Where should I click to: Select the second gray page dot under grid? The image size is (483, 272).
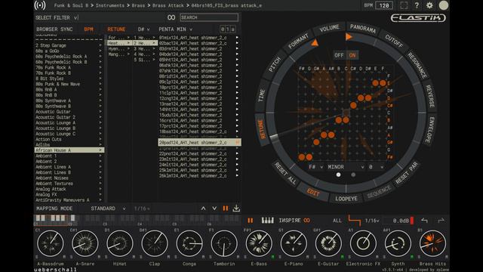[353, 175]
